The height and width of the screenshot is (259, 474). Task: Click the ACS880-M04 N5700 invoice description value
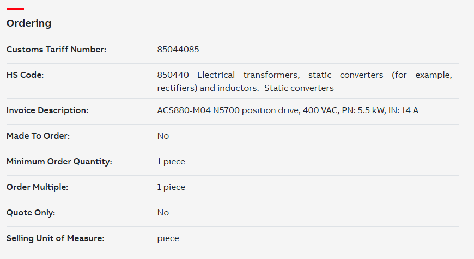click(x=288, y=110)
